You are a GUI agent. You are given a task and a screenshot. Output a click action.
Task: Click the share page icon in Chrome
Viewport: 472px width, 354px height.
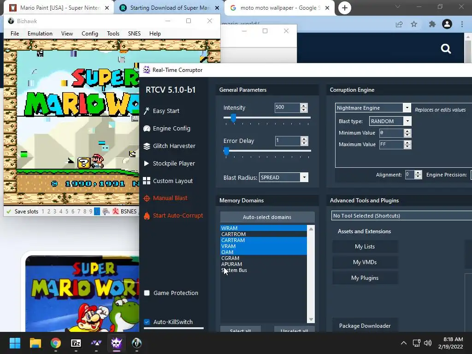coord(399,24)
